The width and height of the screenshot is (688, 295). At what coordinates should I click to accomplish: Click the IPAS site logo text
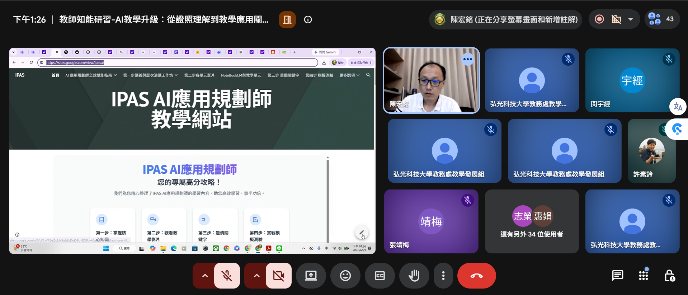pyautogui.click(x=20, y=75)
